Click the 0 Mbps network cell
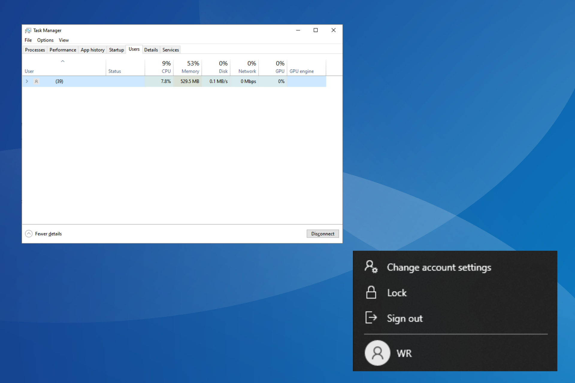575x383 pixels. click(244, 81)
